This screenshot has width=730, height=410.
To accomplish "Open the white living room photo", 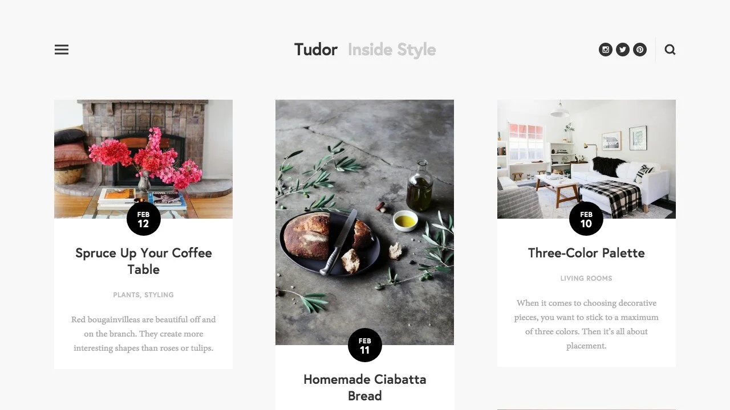I will point(586,159).
